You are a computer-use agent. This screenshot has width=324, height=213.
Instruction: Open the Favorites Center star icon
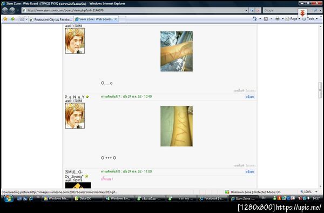coord(5,19)
